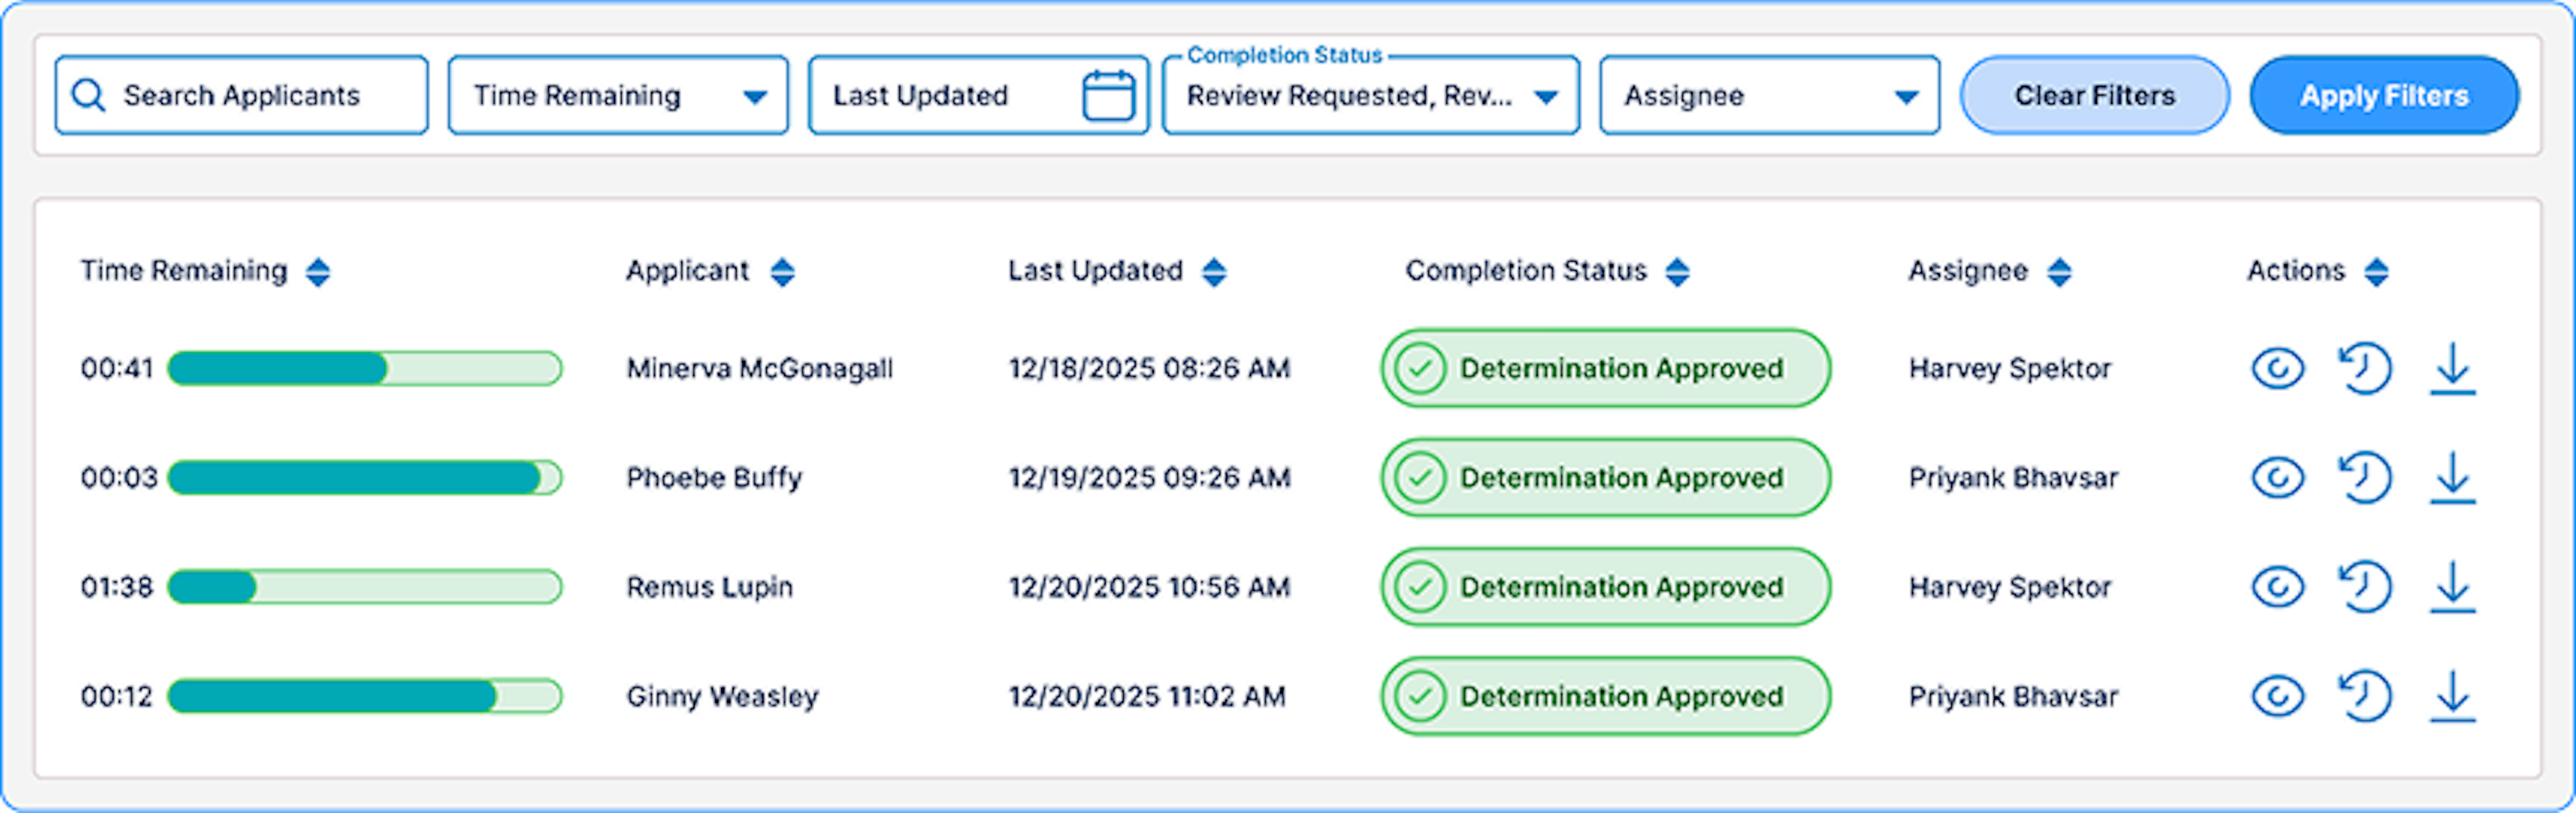Image resolution: width=2576 pixels, height=813 pixels.
Task: Toggle sorting on the Time Remaining column
Action: [x=316, y=271]
